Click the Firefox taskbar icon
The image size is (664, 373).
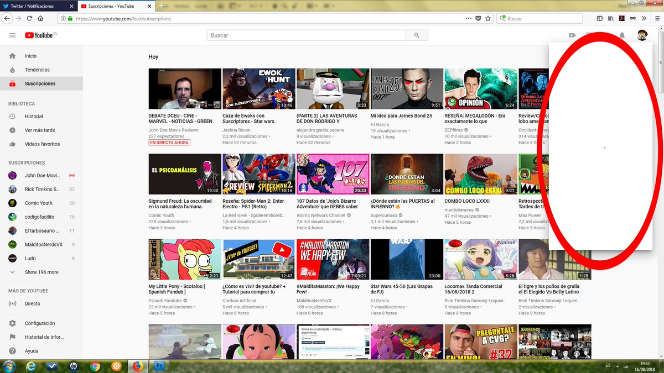click(x=137, y=366)
